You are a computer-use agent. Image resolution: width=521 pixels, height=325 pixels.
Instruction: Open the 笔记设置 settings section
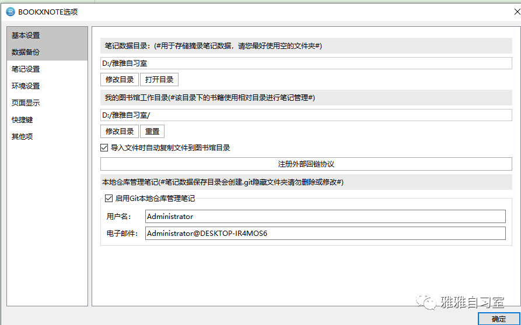pos(47,69)
